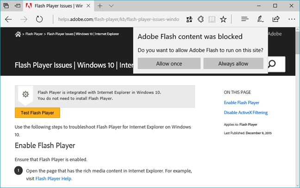Share this page via share icon
The image size is (300, 188).
point(276,19)
